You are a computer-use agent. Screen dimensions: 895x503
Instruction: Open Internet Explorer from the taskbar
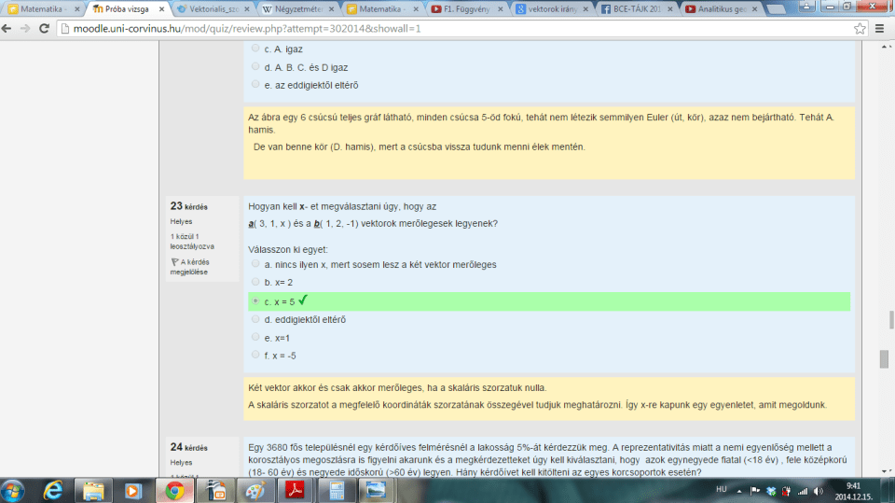pyautogui.click(x=53, y=489)
